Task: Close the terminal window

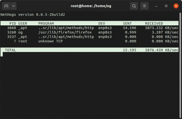Action: coord(176,6)
